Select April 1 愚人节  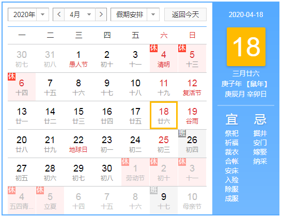pyautogui.click(x=79, y=58)
